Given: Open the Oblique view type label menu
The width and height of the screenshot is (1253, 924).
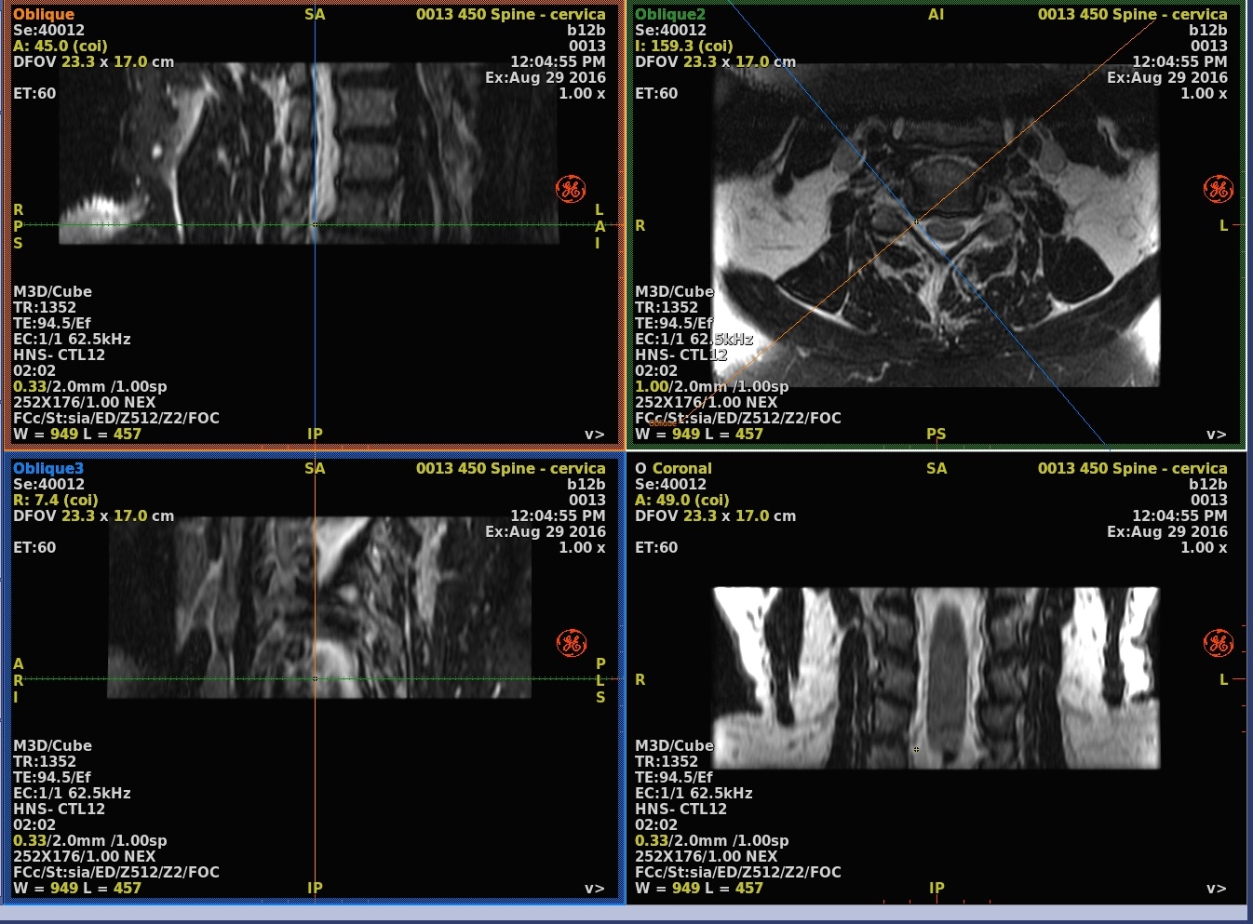Looking at the screenshot, I should point(44,14).
